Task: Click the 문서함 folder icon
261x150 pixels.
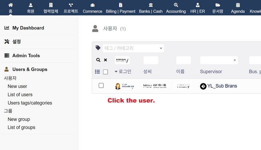Action: point(218,5)
